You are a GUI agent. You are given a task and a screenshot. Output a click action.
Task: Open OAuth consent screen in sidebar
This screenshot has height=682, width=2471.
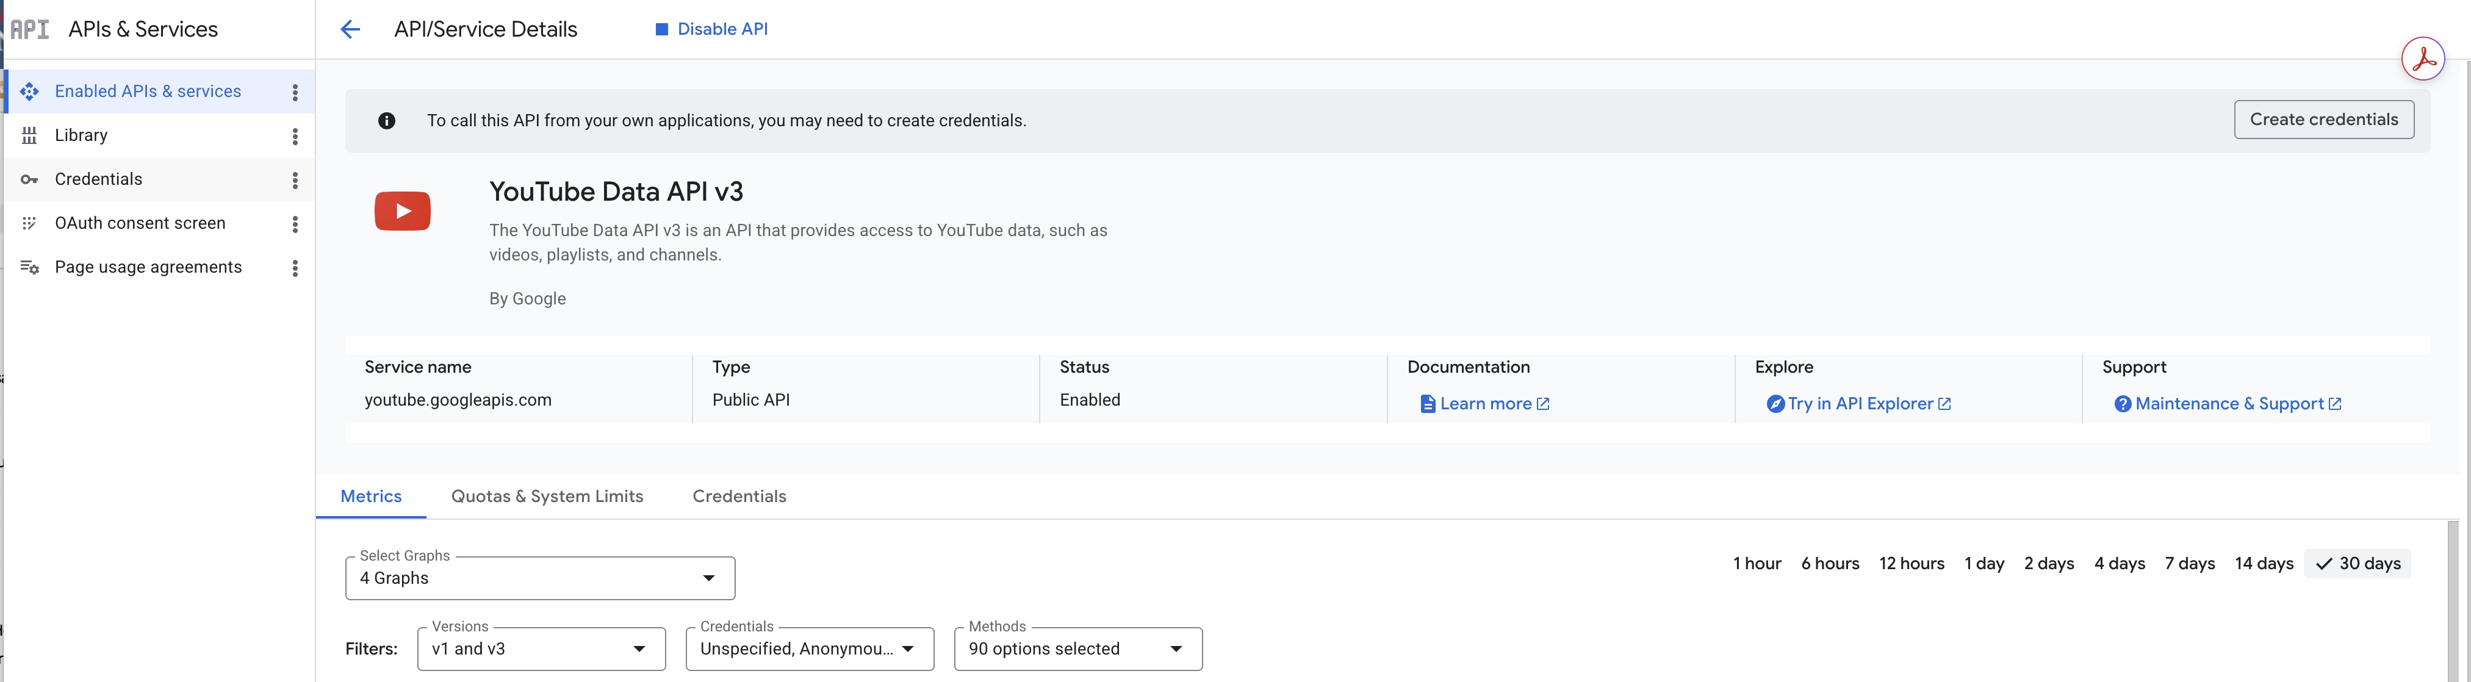(158, 223)
